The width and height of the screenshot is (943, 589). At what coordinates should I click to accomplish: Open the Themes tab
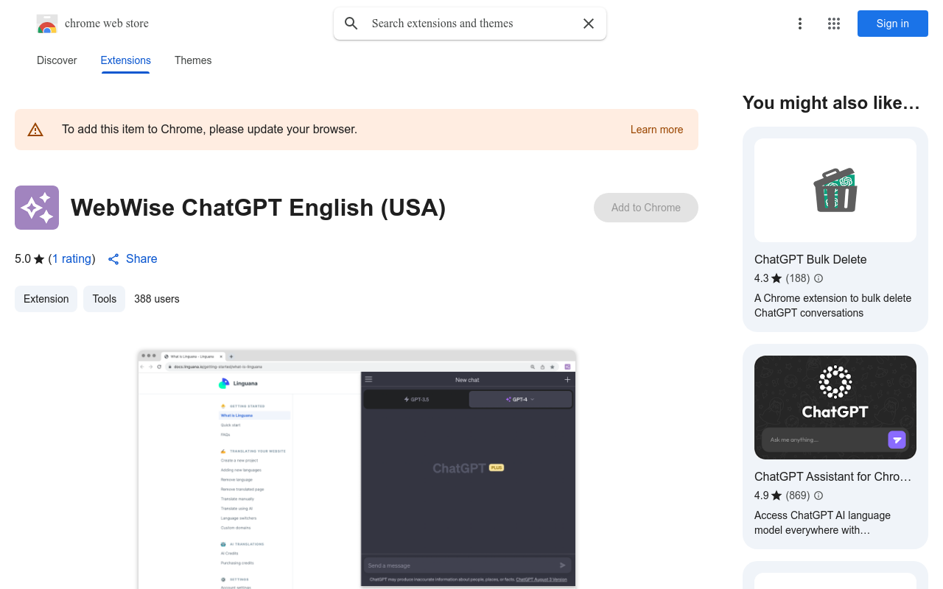[193, 60]
